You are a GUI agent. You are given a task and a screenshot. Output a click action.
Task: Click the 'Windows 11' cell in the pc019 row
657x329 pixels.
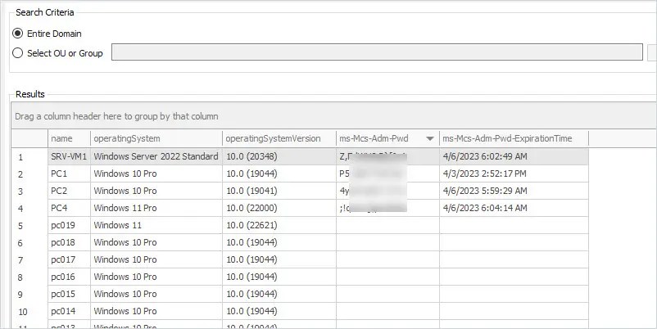click(156, 225)
